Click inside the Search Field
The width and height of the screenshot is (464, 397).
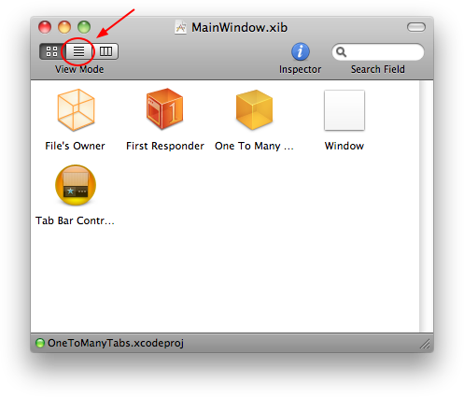click(378, 52)
